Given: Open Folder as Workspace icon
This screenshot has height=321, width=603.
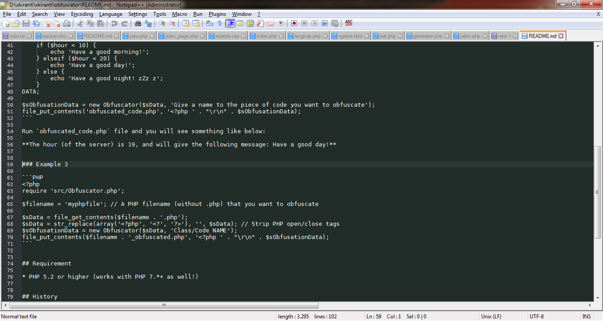Looking at the screenshot, I should point(271,23).
